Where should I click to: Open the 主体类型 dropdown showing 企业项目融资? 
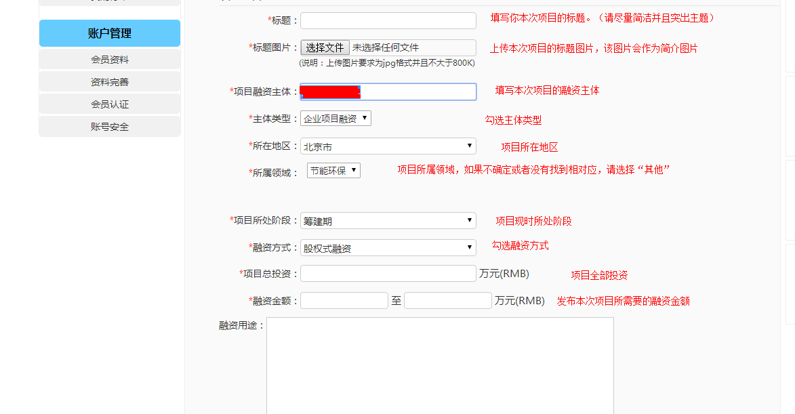pos(335,118)
